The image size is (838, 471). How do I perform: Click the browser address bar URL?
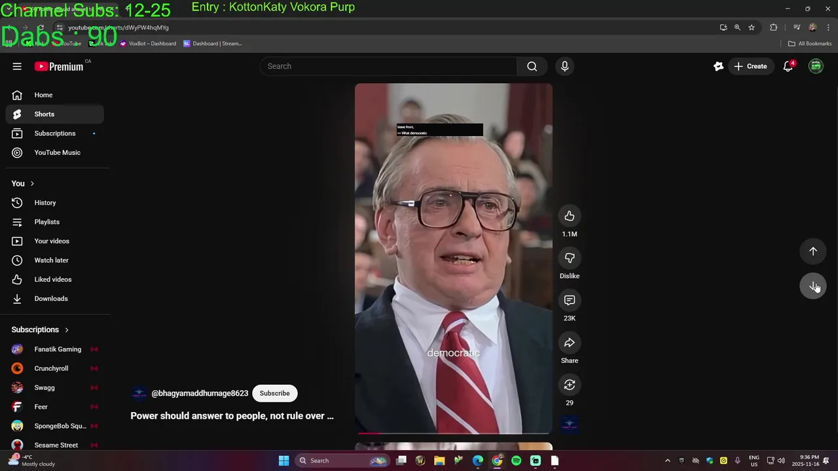point(118,27)
